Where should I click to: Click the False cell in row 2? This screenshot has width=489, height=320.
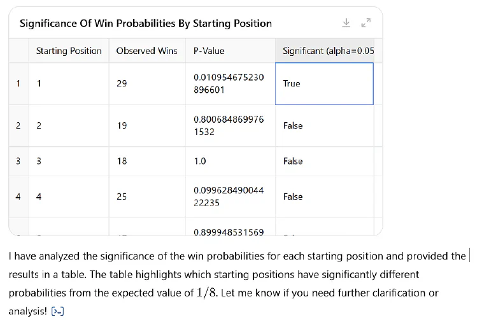click(x=324, y=125)
